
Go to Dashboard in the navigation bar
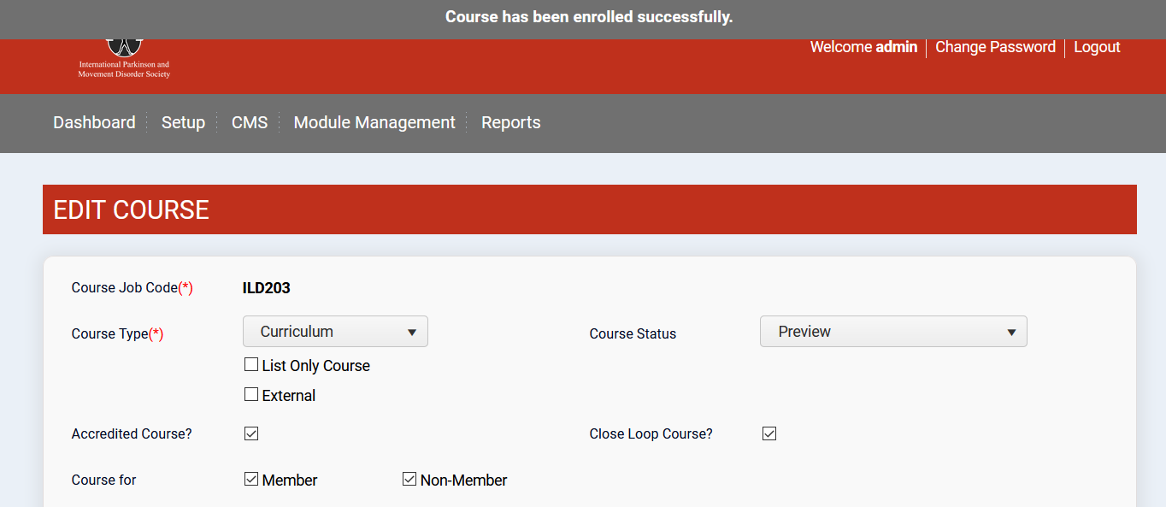click(94, 122)
